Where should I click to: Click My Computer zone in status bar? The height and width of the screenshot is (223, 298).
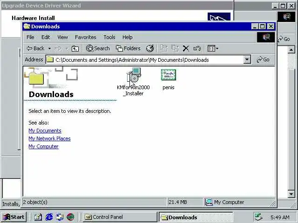tap(225, 202)
